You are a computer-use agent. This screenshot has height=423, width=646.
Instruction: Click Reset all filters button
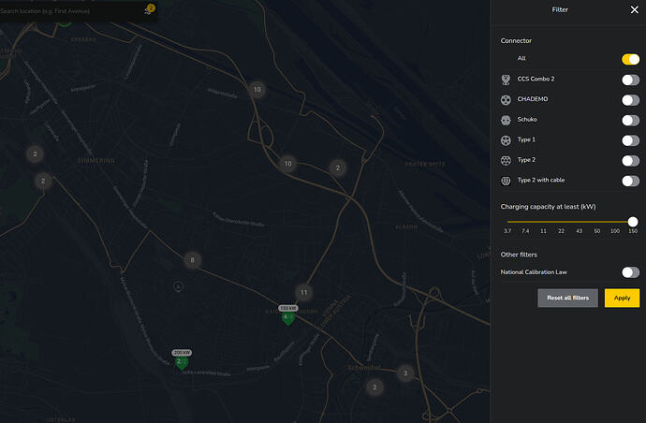point(567,298)
